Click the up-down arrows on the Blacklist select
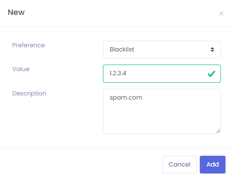The height and width of the screenshot is (181, 233). tap(212, 50)
